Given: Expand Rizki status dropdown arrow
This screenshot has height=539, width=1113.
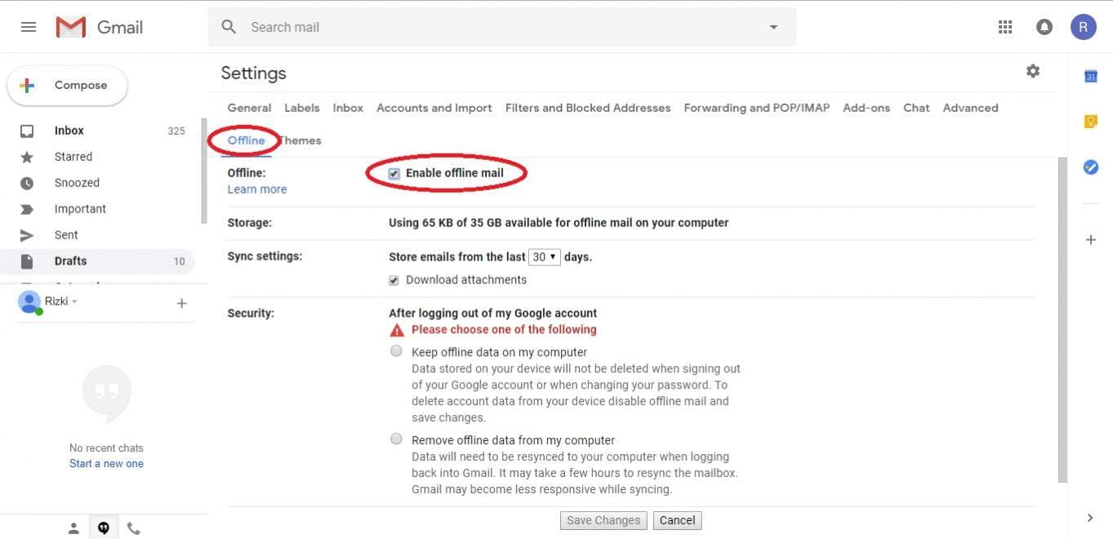Looking at the screenshot, I should point(74,302).
